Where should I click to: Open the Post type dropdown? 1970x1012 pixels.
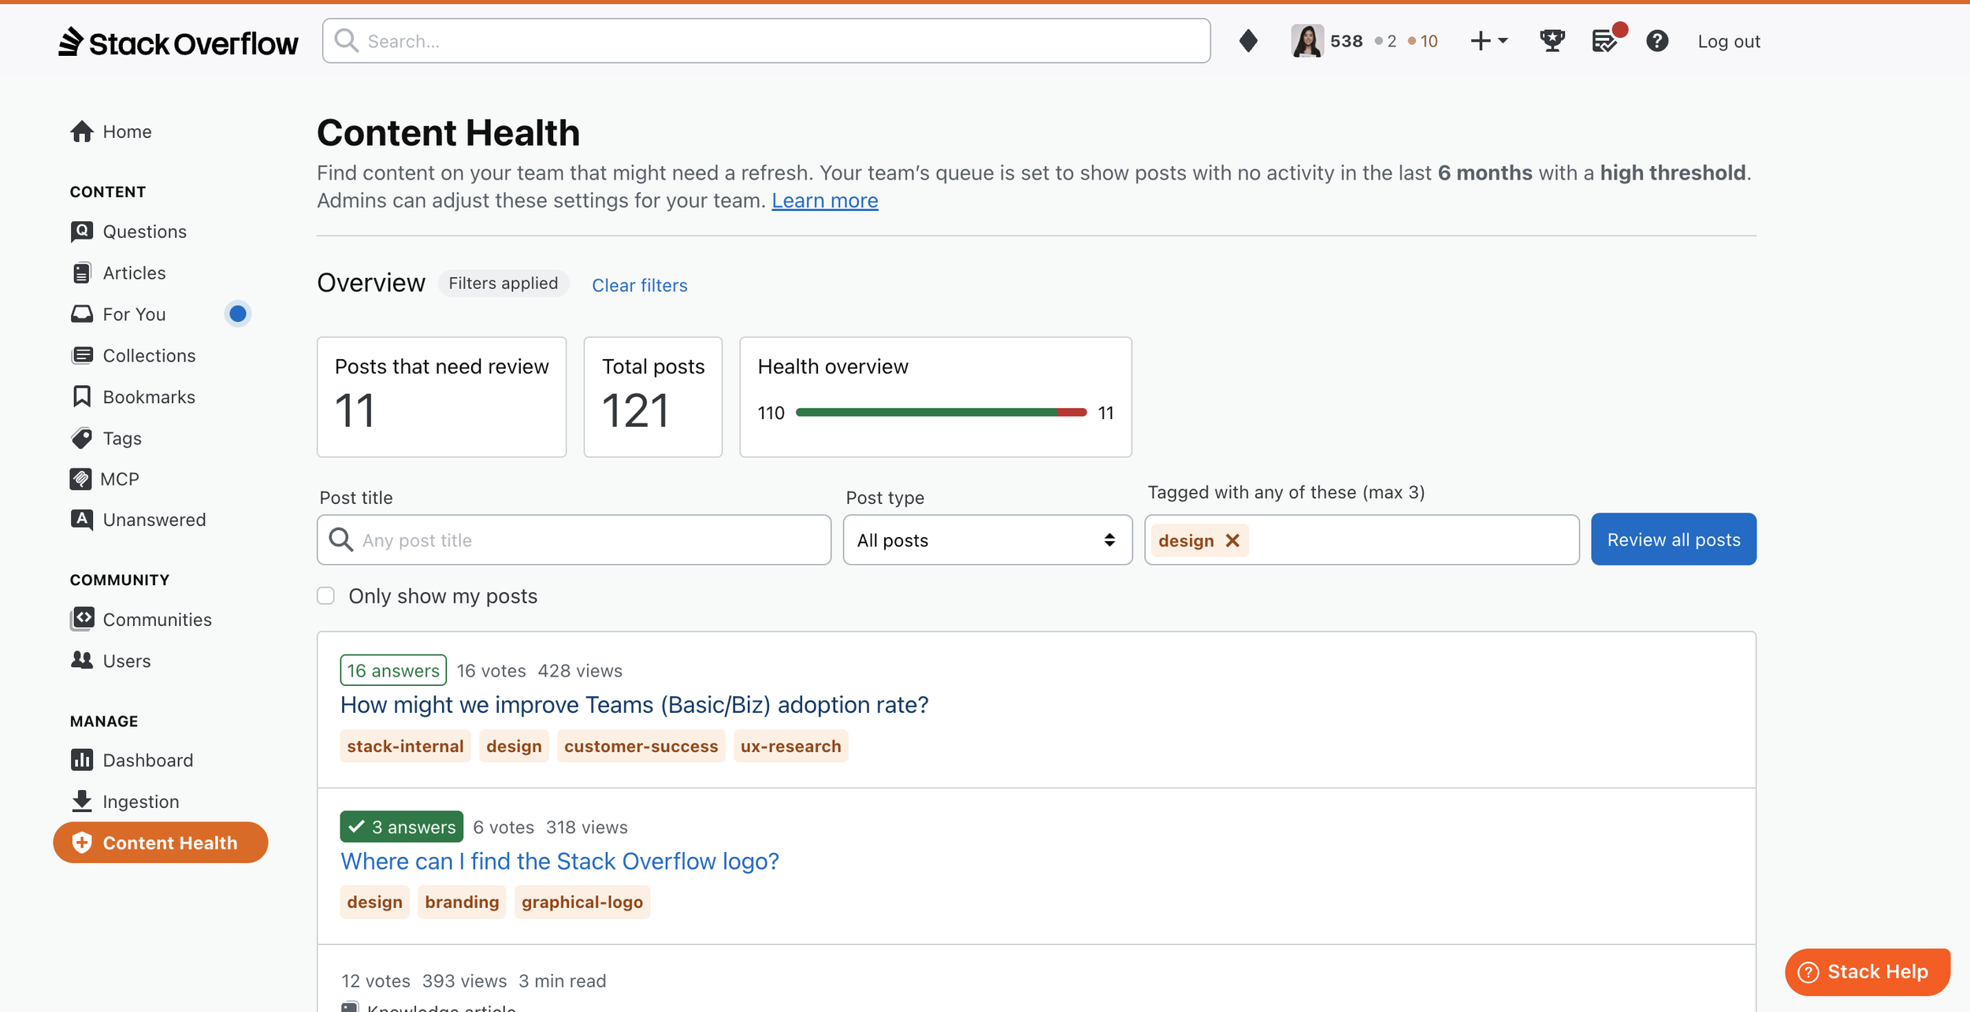click(x=987, y=540)
